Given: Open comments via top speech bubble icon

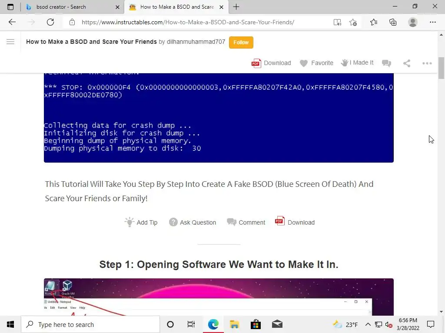Looking at the screenshot, I should [386, 63].
